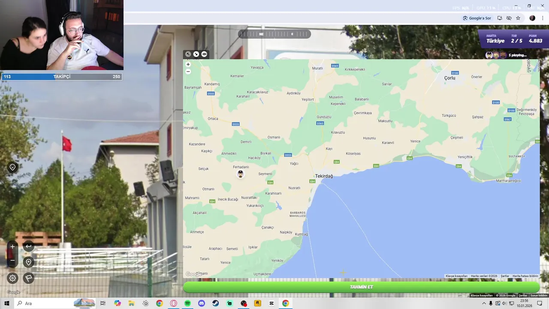549x309 pixels.
Task: Open Opera GX from taskbar
Action: (173, 303)
